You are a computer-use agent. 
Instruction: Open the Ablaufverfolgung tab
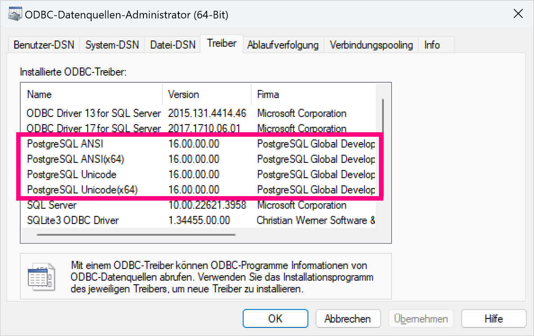point(283,45)
